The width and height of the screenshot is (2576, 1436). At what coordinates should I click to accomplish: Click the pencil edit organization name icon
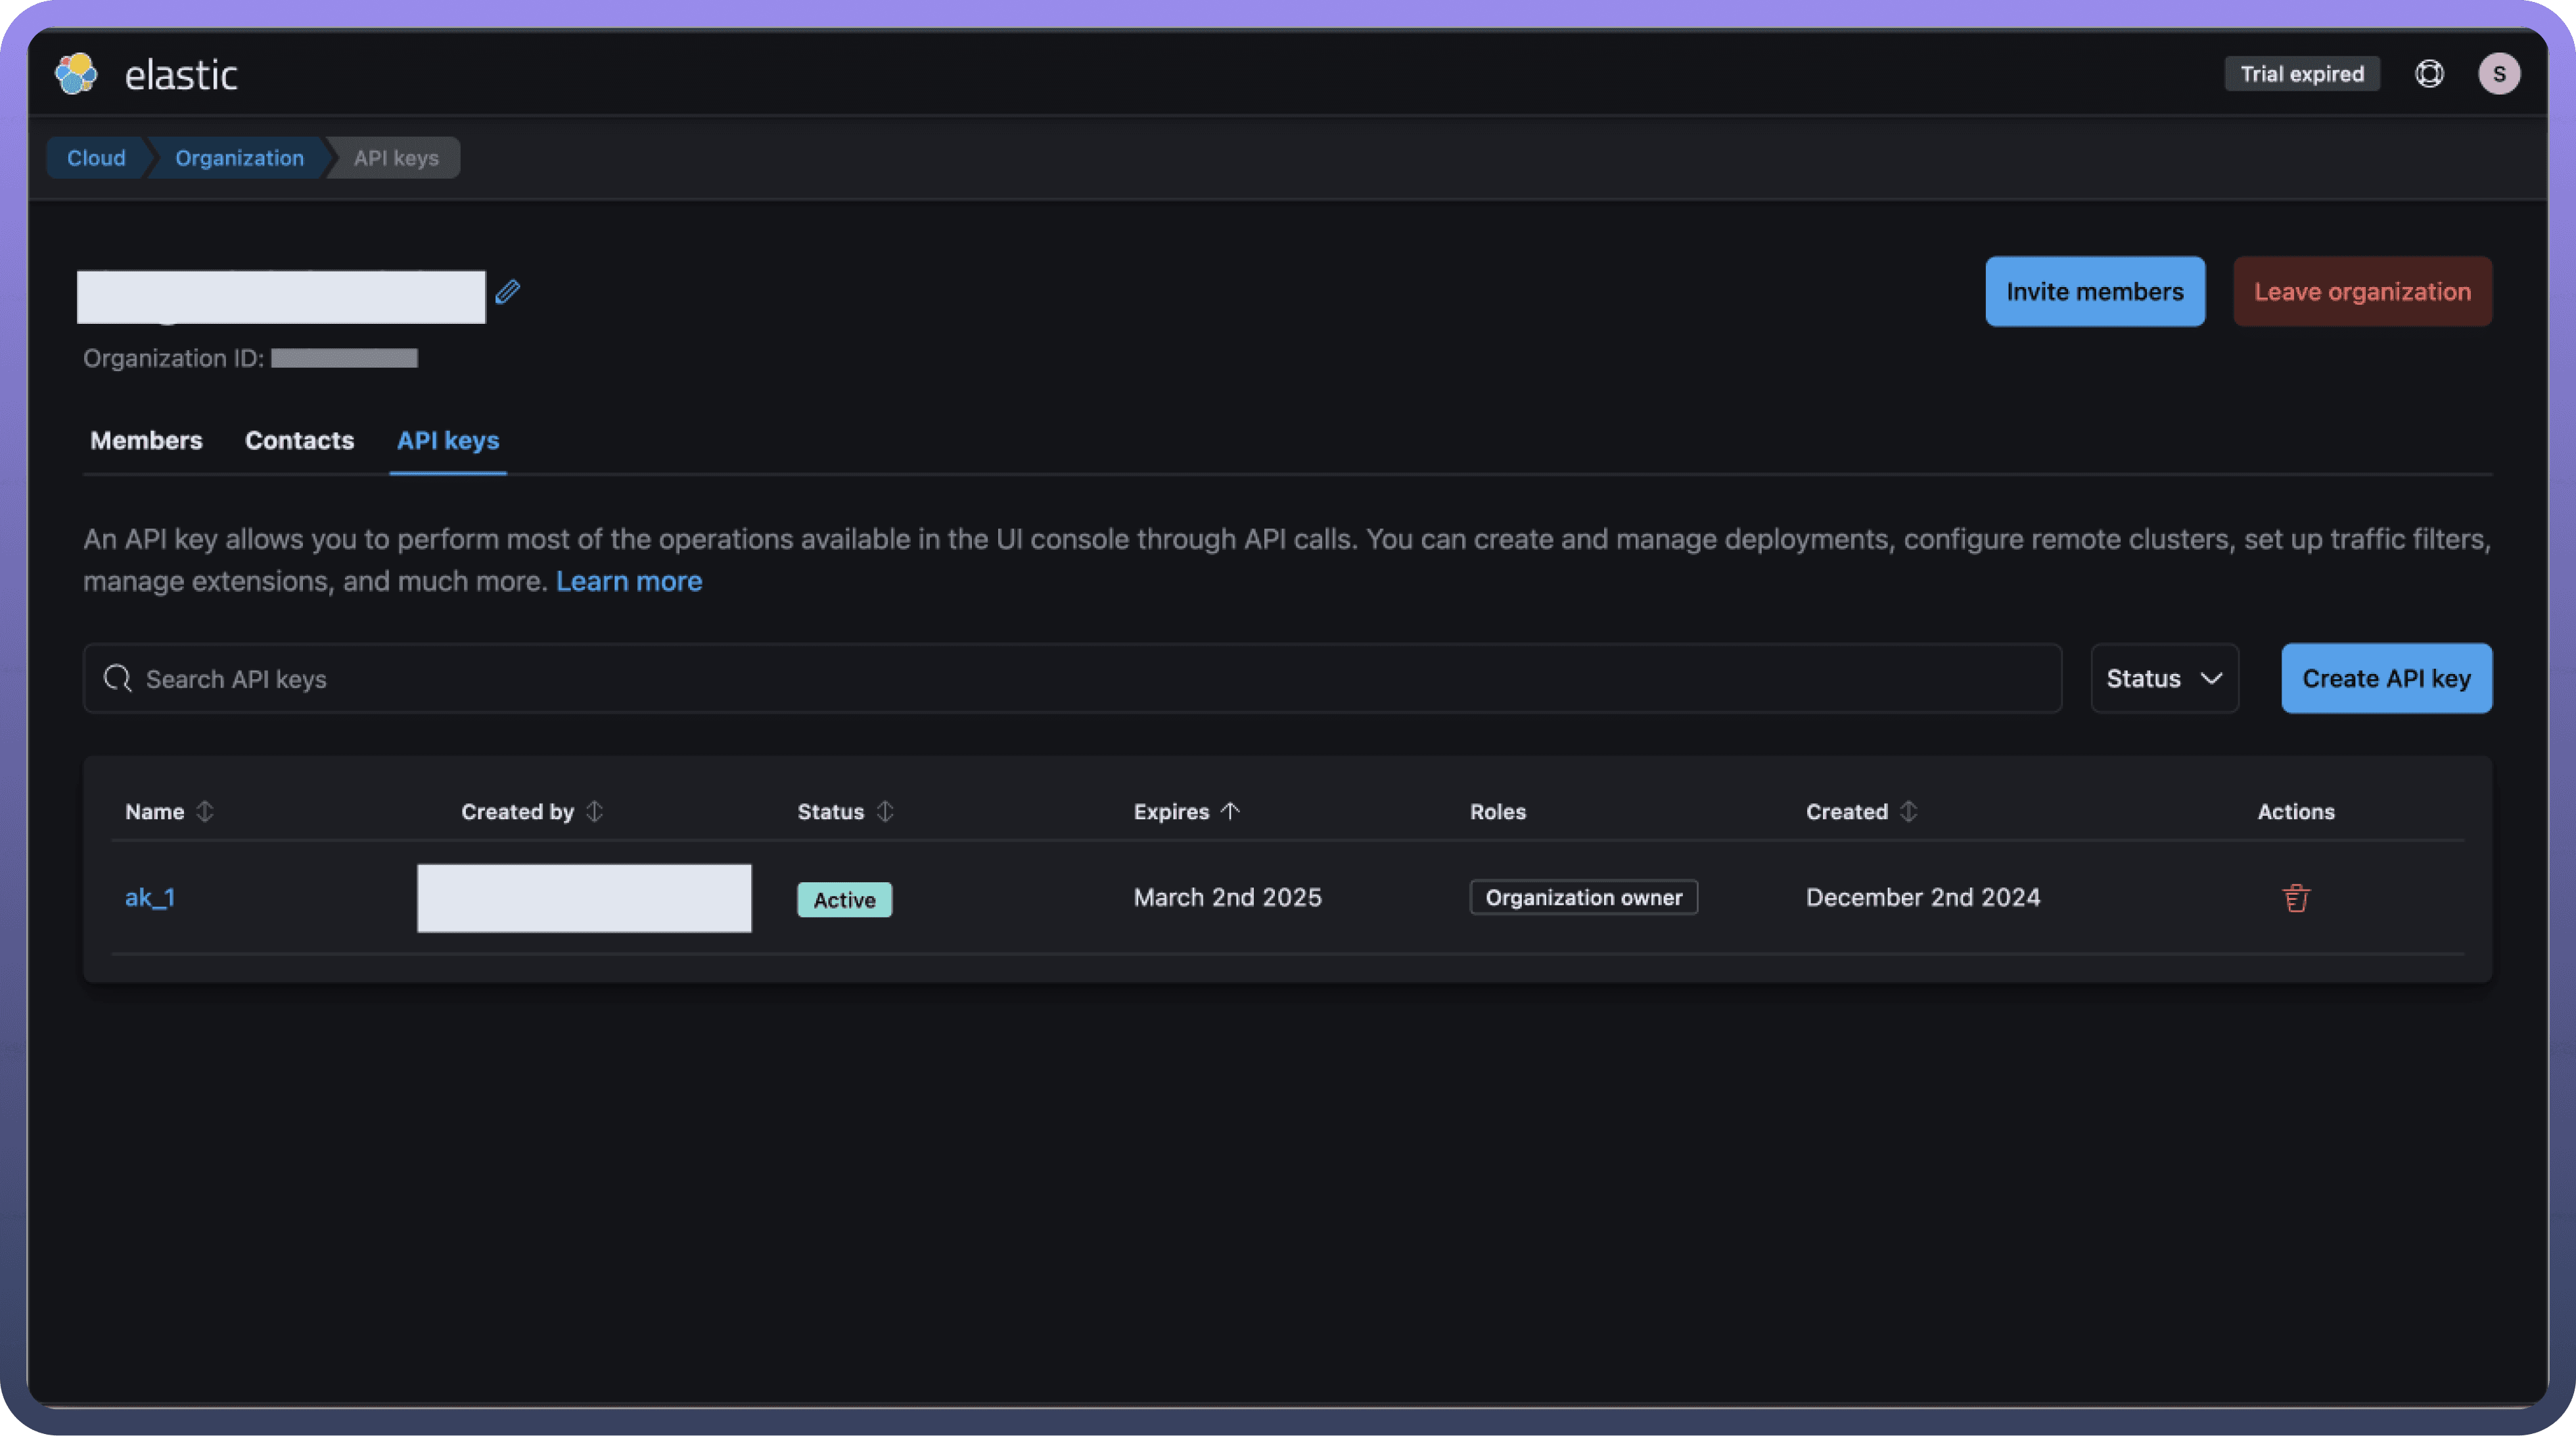coord(508,292)
